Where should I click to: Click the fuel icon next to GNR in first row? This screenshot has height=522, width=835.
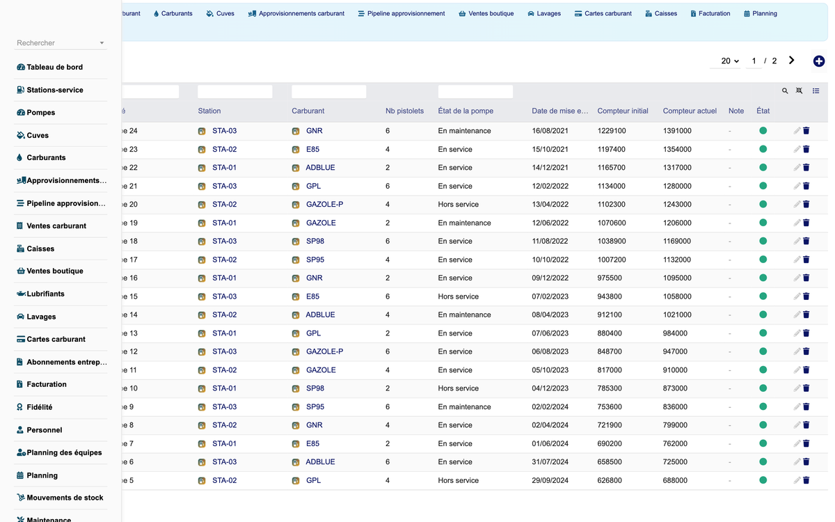(296, 131)
